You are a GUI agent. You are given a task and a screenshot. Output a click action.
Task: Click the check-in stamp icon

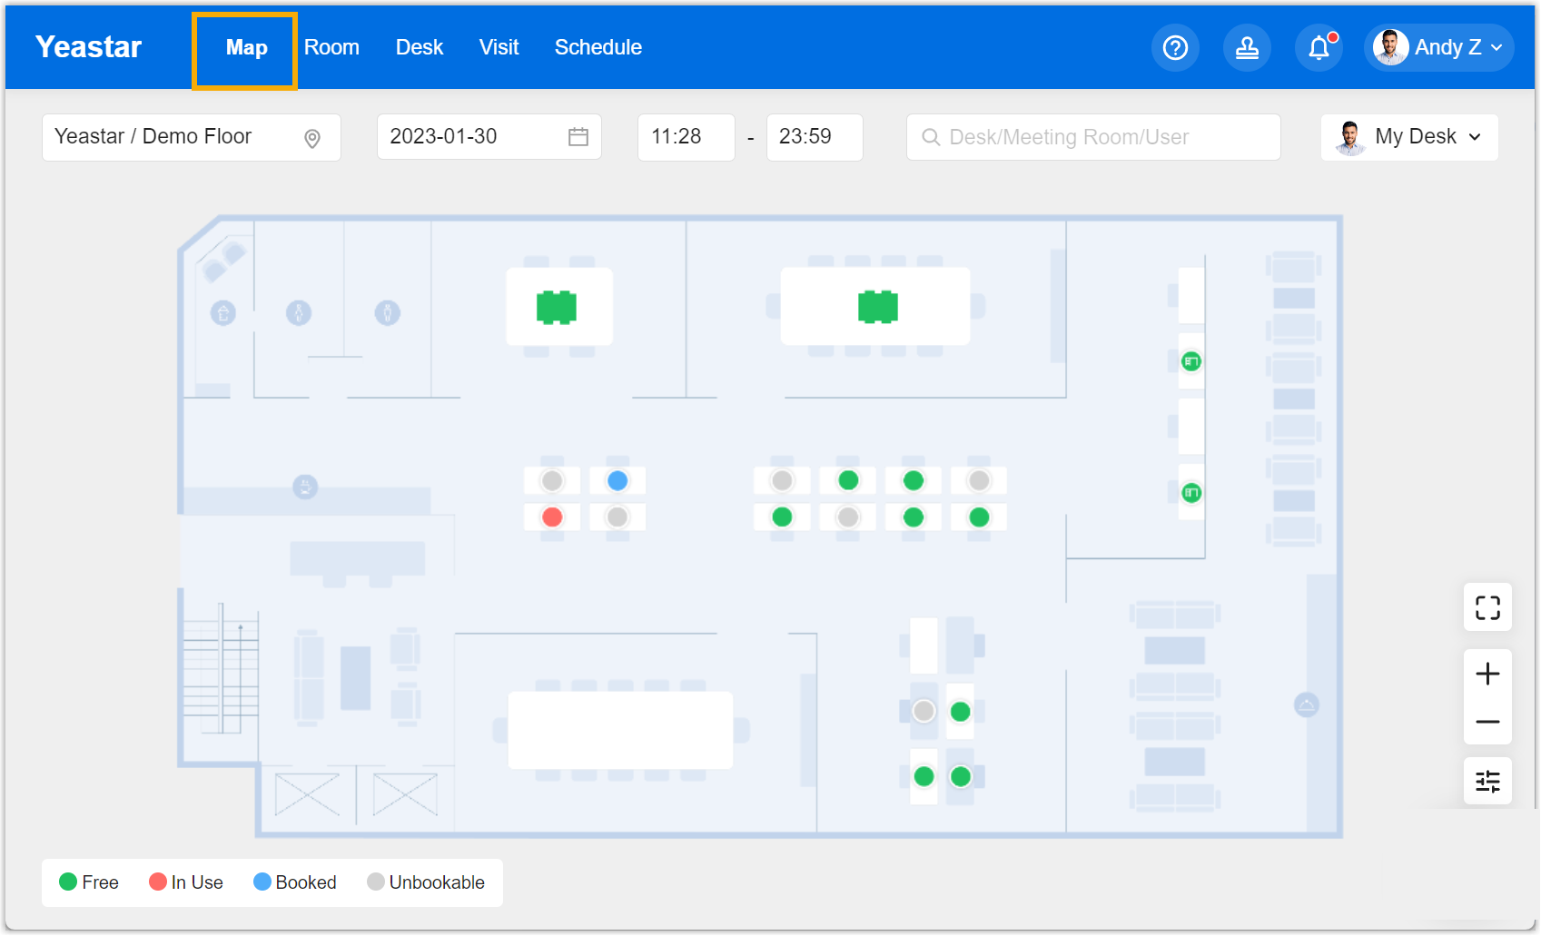tap(1247, 47)
